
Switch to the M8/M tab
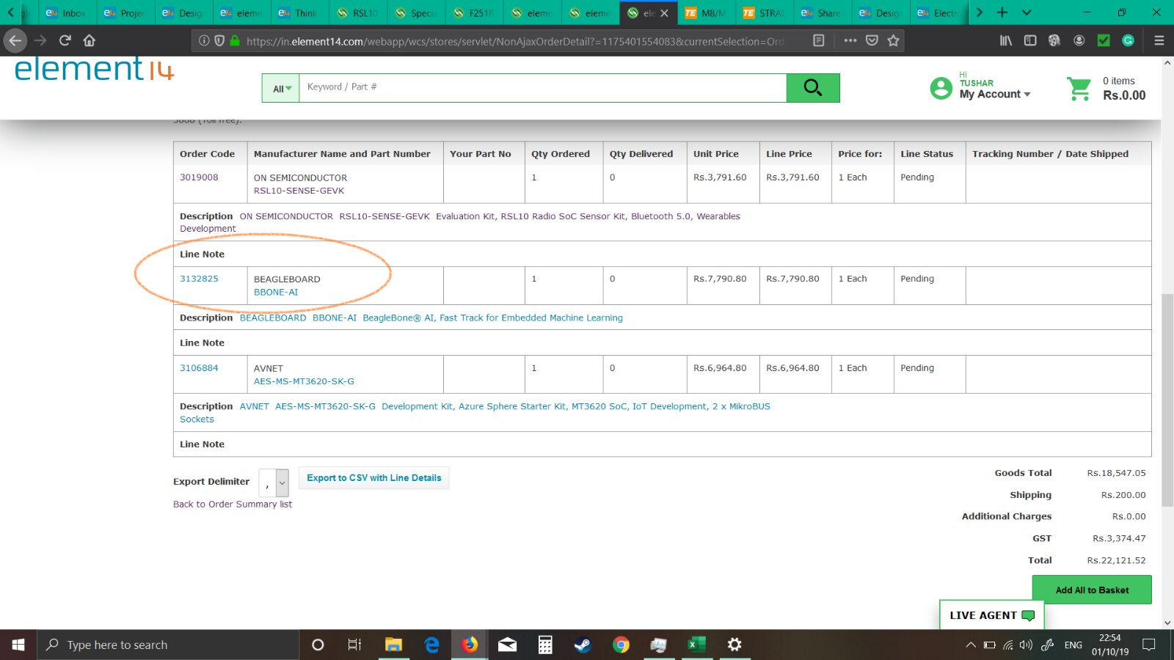click(x=706, y=13)
